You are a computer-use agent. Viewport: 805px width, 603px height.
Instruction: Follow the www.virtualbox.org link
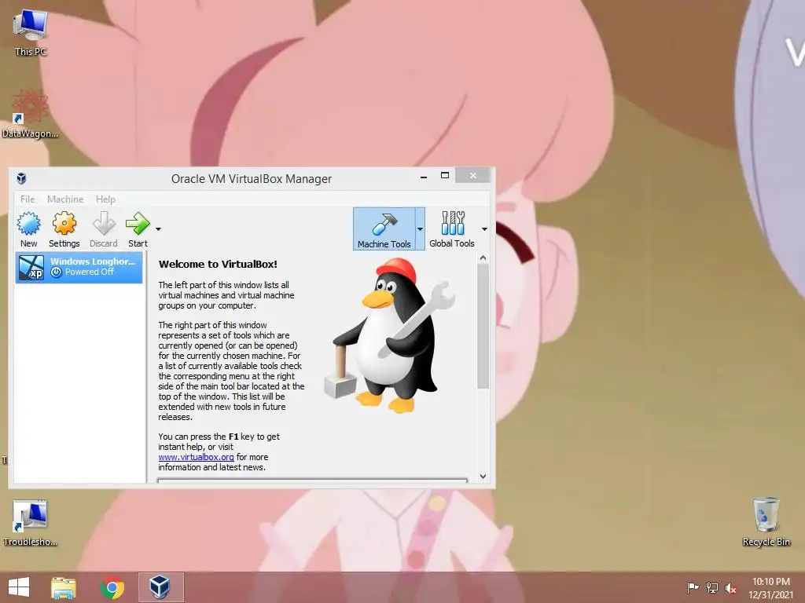click(x=196, y=457)
